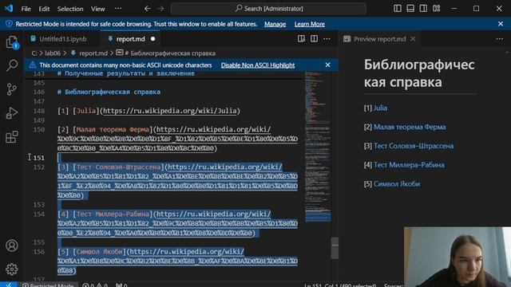The height and width of the screenshot is (287, 511).
Task: Click the editor vertical scrollbar thumb
Action: tap(335, 248)
